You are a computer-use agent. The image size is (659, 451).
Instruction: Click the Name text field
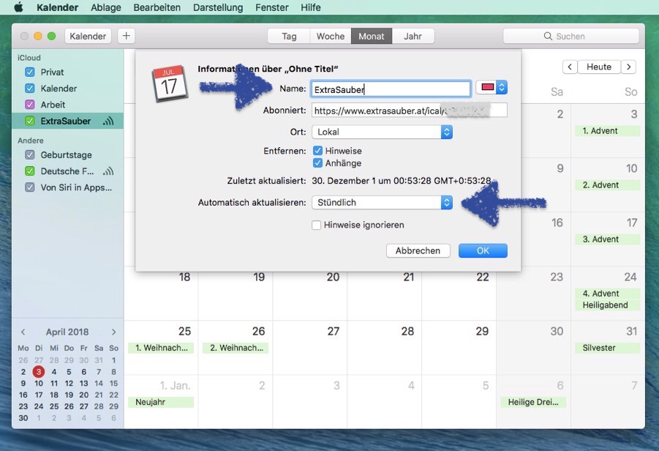click(391, 89)
